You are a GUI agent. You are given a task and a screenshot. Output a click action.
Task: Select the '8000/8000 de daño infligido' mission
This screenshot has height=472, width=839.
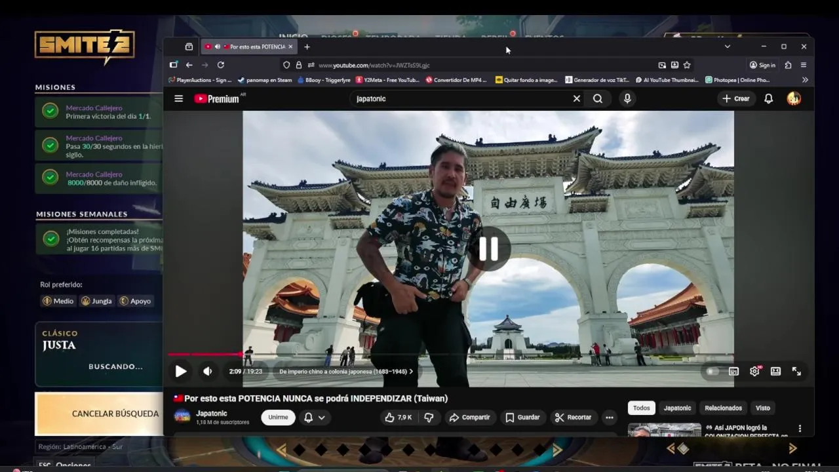click(99, 179)
